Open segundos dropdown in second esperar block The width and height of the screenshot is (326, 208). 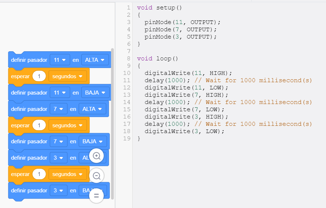(67, 125)
